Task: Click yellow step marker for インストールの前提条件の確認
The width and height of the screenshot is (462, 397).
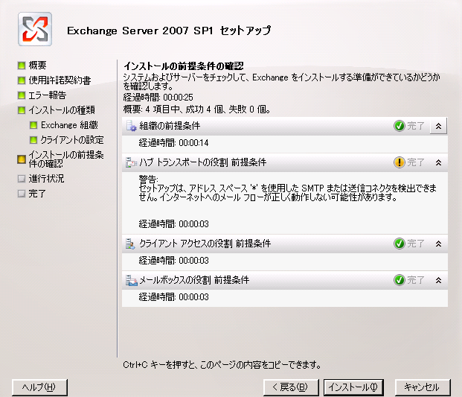Action: [x=22, y=159]
